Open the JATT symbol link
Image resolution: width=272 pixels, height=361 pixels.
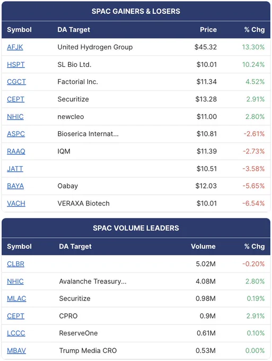[15, 169]
